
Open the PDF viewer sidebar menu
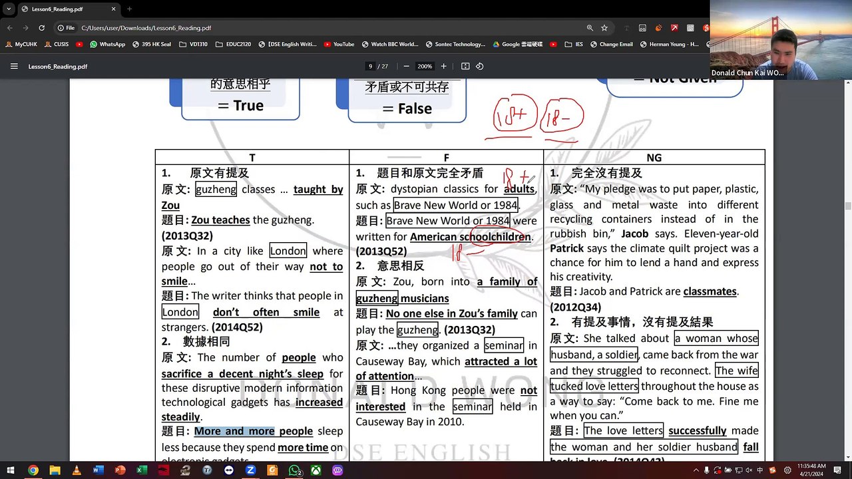(14, 67)
